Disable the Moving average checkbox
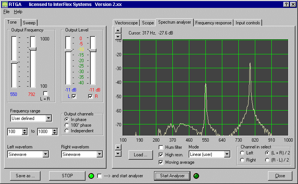 click(161, 162)
